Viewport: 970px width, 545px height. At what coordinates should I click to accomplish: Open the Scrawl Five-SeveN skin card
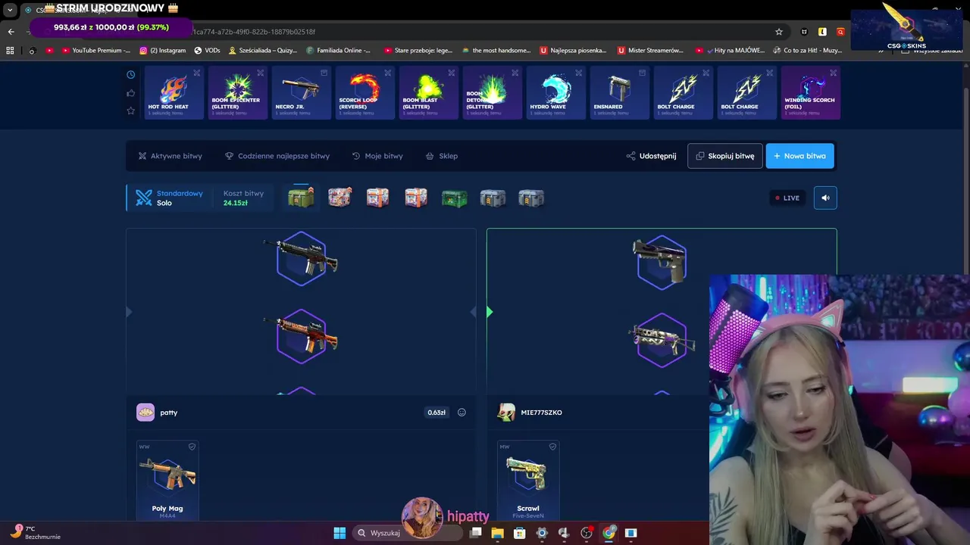pos(528,480)
